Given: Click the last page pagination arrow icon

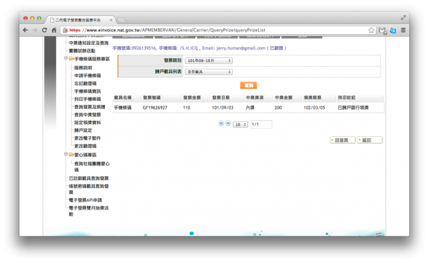Looking at the screenshot, I should coord(228,123).
